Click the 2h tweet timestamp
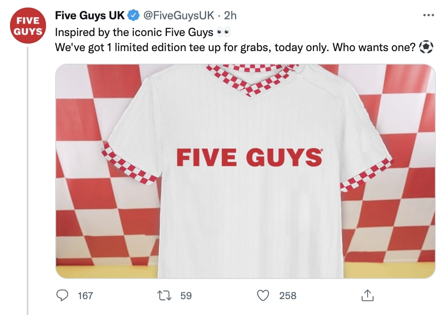This screenshot has width=445, height=315. pyautogui.click(x=230, y=16)
